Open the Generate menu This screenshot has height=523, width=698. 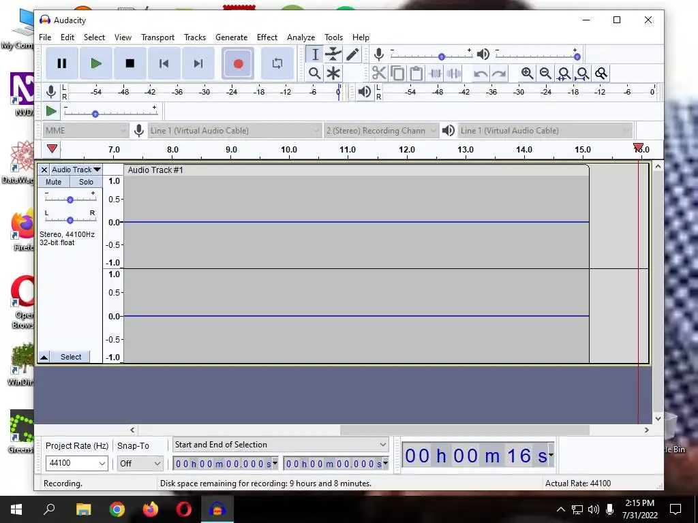pos(232,37)
